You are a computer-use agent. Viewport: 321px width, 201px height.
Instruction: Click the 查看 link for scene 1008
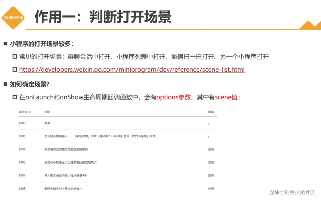[211, 189]
